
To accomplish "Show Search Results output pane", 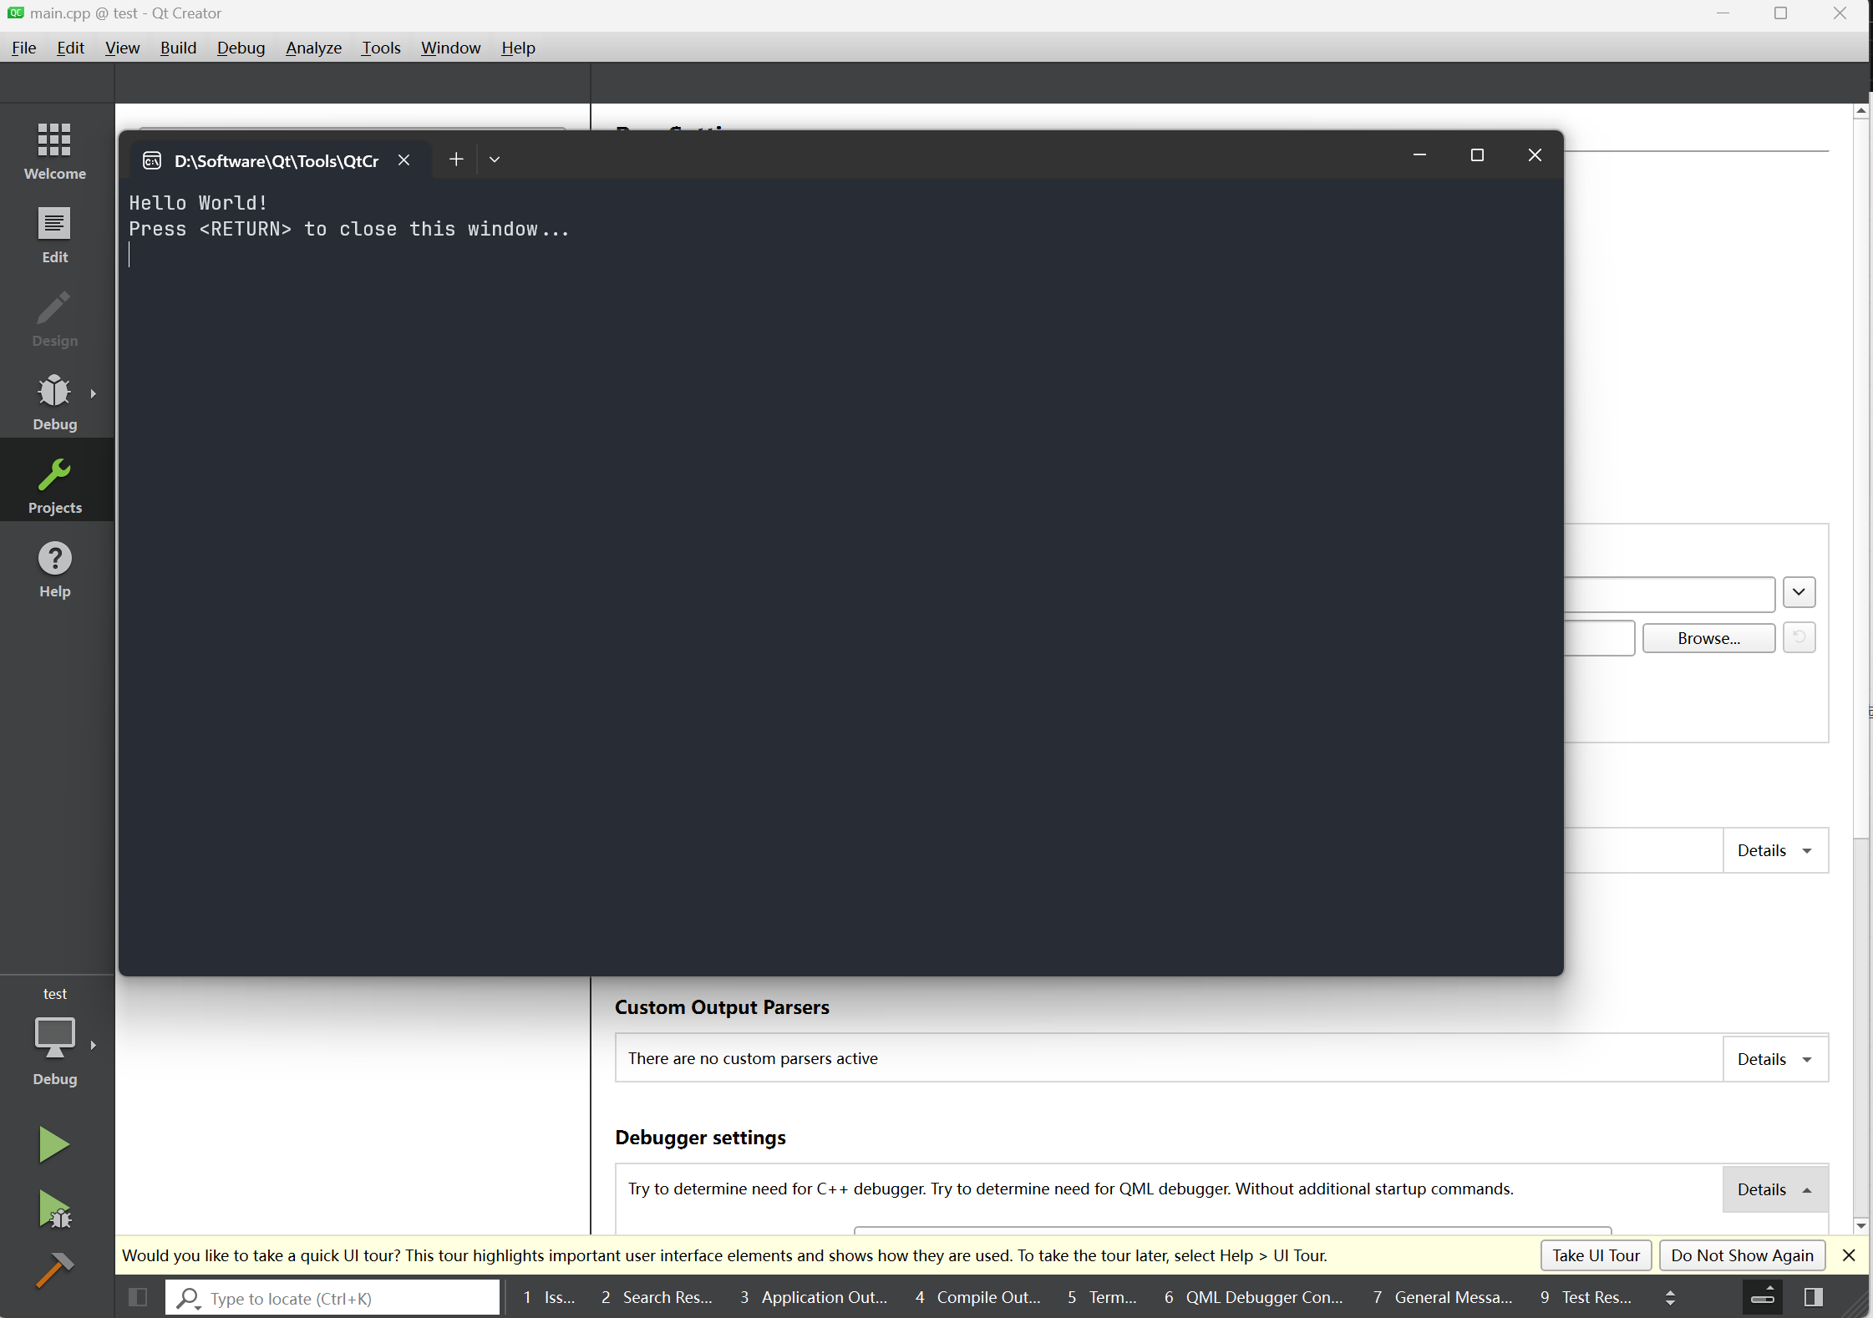I will point(657,1297).
